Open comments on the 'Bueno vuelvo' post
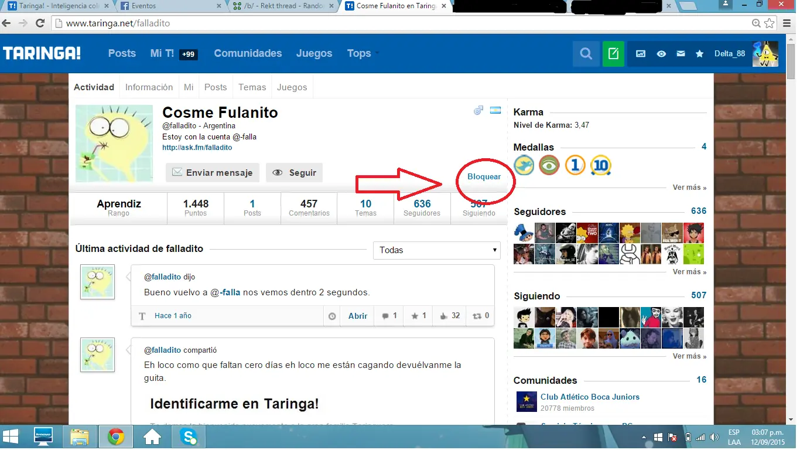The height and width of the screenshot is (450, 800). tap(389, 316)
